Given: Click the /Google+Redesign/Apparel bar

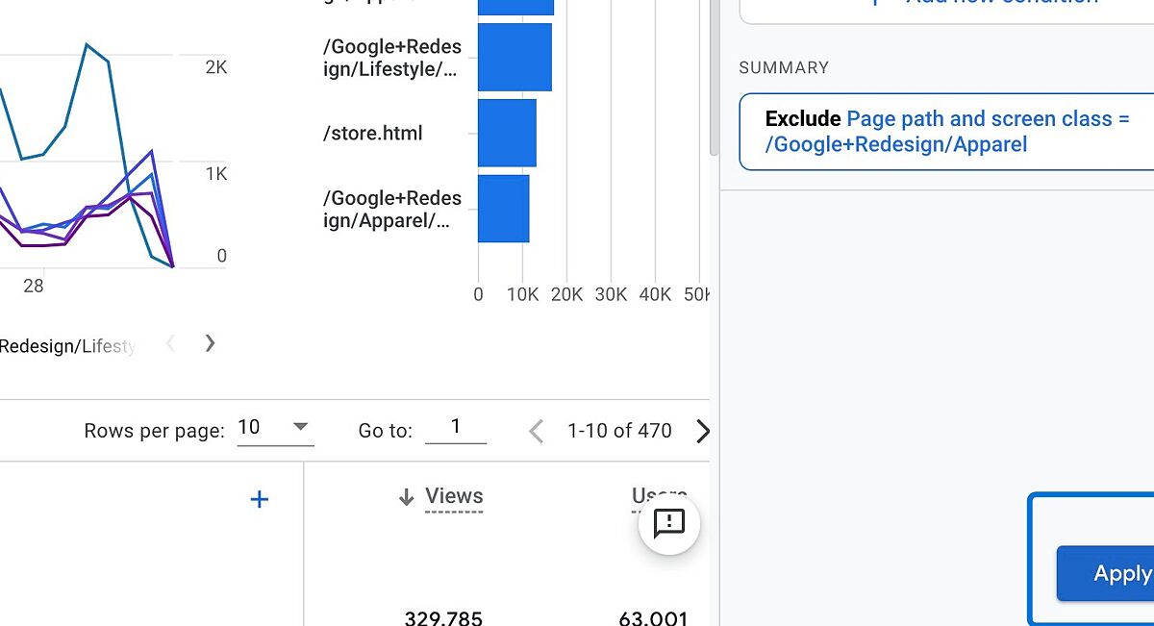Looking at the screenshot, I should tap(504, 209).
